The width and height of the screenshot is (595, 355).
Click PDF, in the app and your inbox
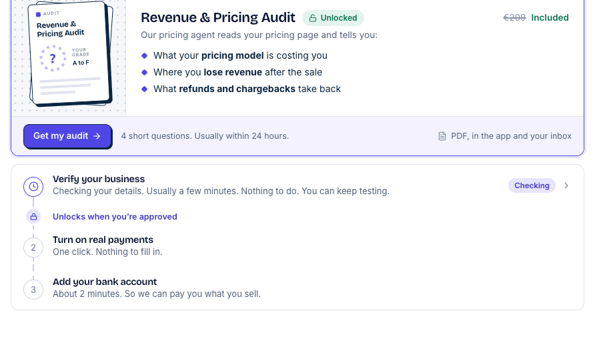[x=511, y=136]
